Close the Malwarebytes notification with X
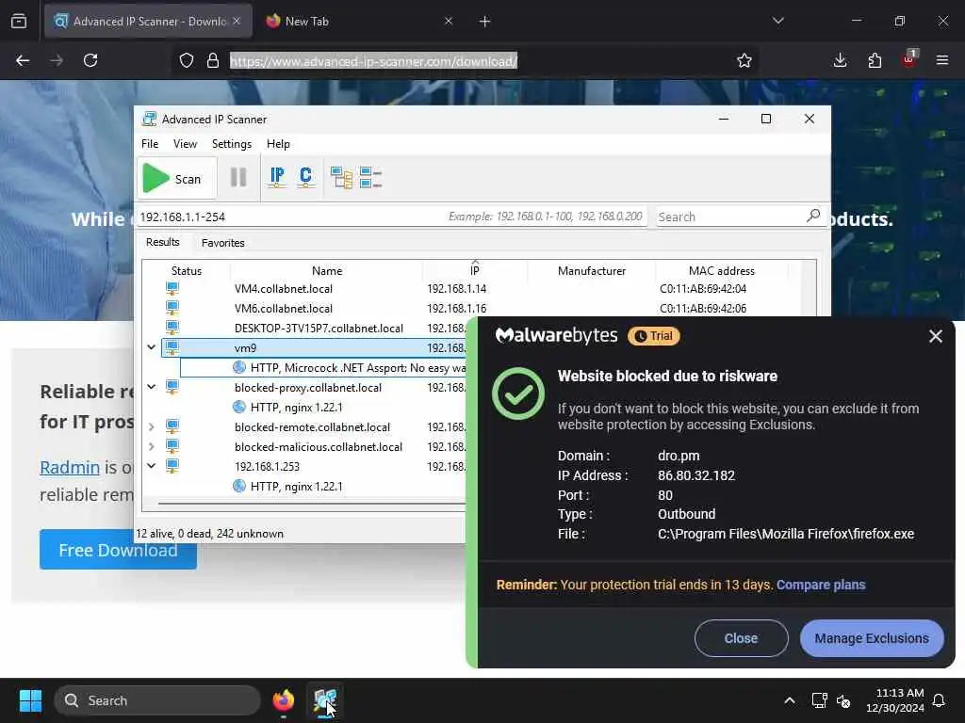965x723 pixels. 936,336
